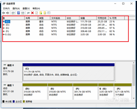Click the Forward arrow toolbar icon
This screenshot has width=137, height=109.
pos(7,13)
